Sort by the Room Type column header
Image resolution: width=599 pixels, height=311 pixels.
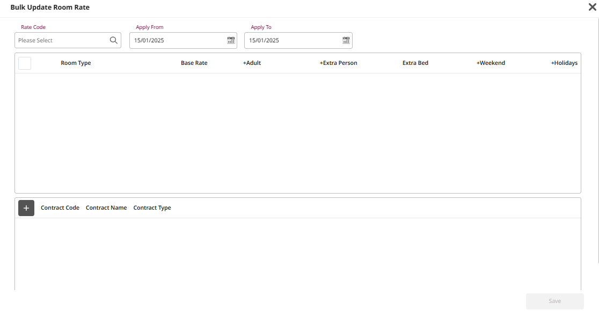coord(76,63)
